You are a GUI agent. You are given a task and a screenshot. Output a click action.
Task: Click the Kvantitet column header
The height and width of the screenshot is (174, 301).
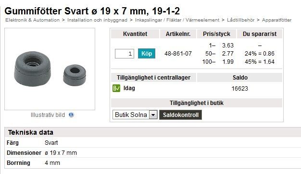click(135, 34)
